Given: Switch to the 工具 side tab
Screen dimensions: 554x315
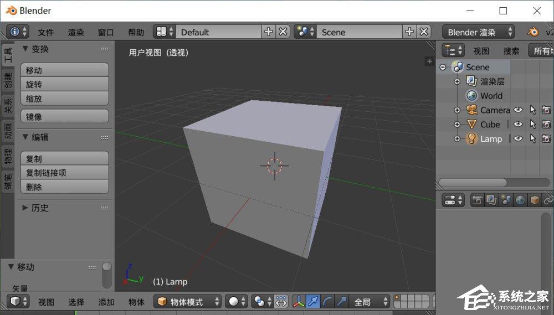Looking at the screenshot, I should coord(8,55).
